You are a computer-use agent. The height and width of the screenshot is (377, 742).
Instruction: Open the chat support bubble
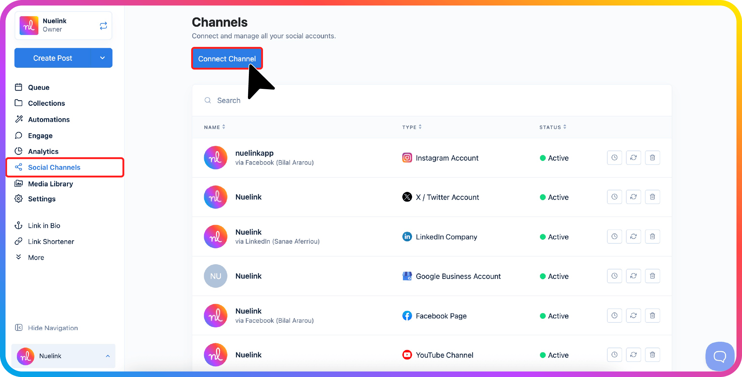pos(720,356)
